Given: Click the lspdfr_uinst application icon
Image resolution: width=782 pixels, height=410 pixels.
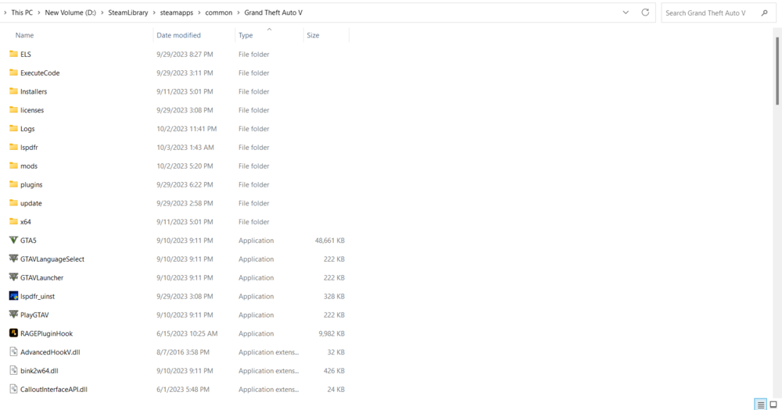Looking at the screenshot, I should (13, 296).
